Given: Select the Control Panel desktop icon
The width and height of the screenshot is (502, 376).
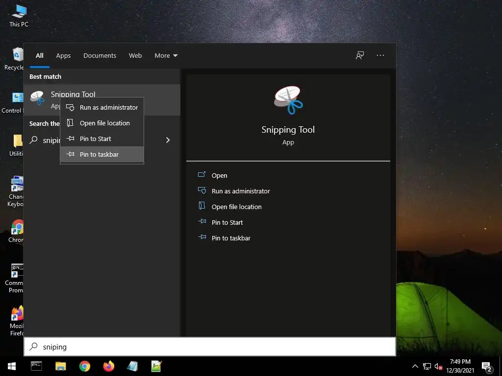Looking at the screenshot, I should (x=12, y=102).
